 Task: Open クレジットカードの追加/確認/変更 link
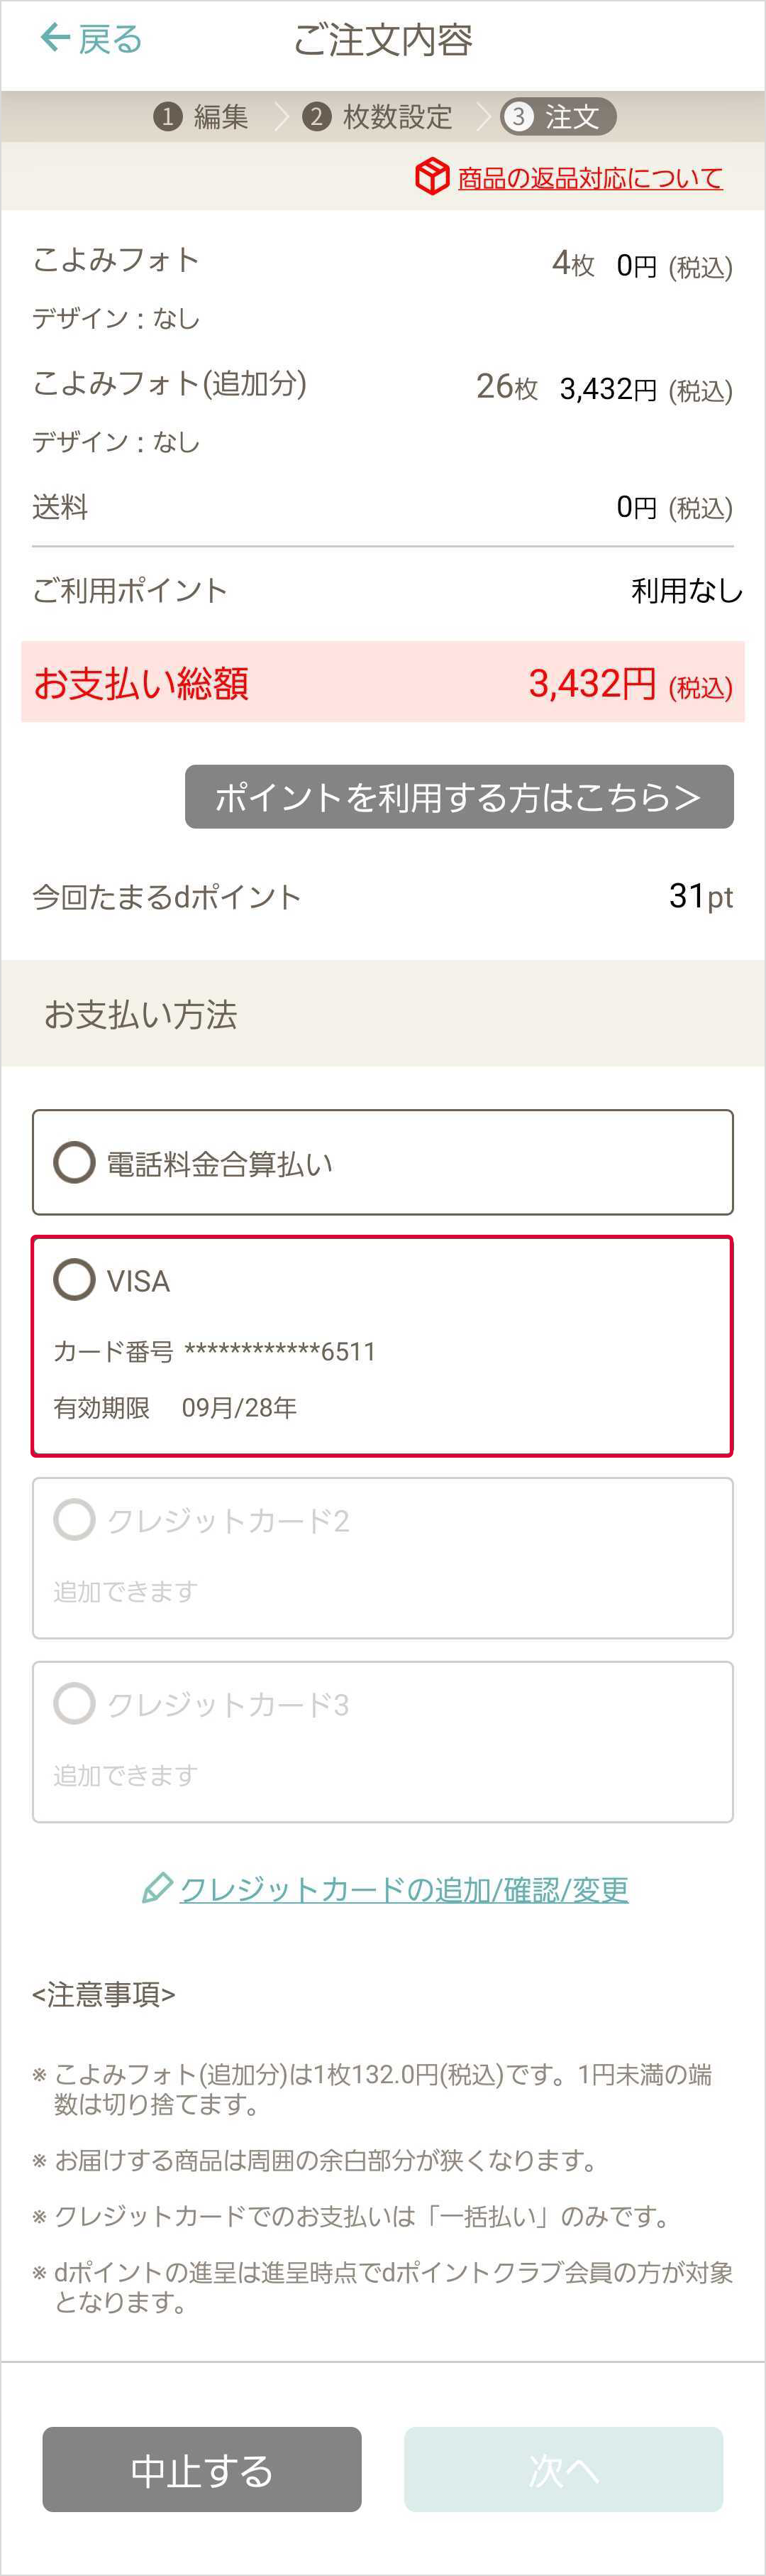(404, 1889)
